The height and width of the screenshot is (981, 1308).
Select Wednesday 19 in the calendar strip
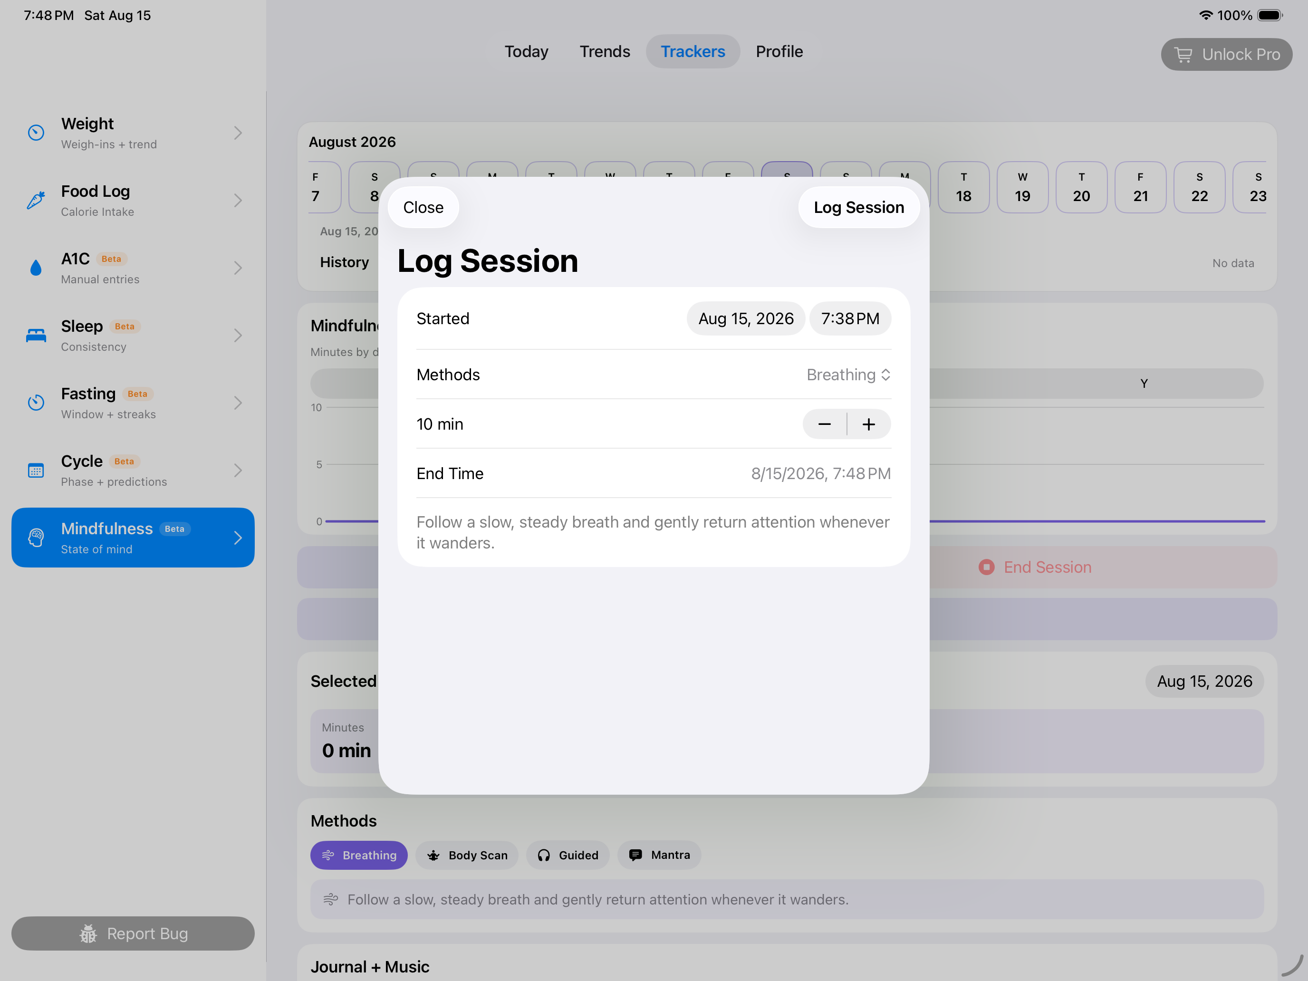(1022, 187)
